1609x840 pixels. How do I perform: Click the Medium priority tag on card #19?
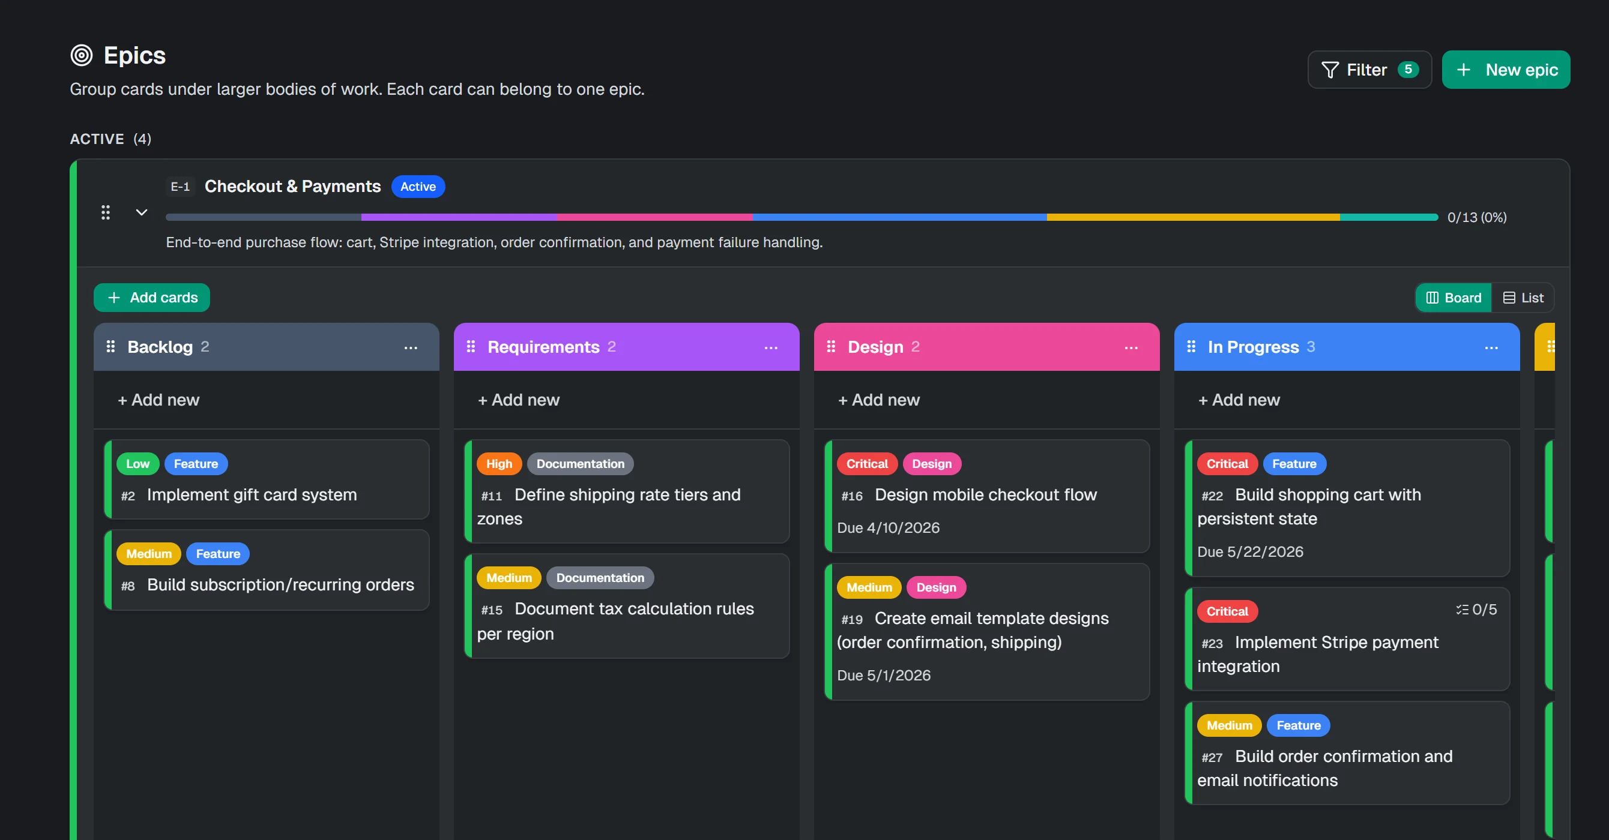869,587
